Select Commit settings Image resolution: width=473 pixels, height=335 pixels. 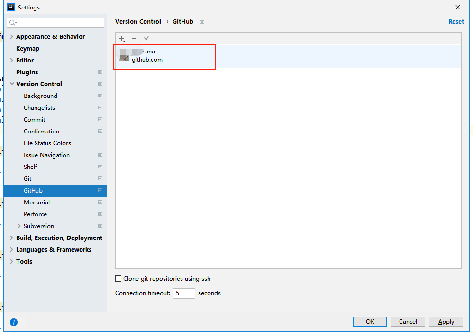35,120
